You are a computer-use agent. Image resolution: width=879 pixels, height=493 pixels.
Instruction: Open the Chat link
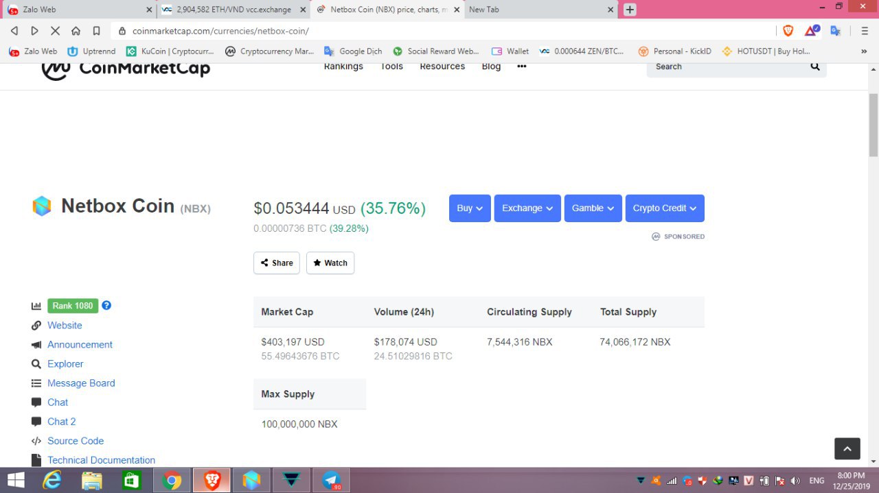pyautogui.click(x=58, y=402)
